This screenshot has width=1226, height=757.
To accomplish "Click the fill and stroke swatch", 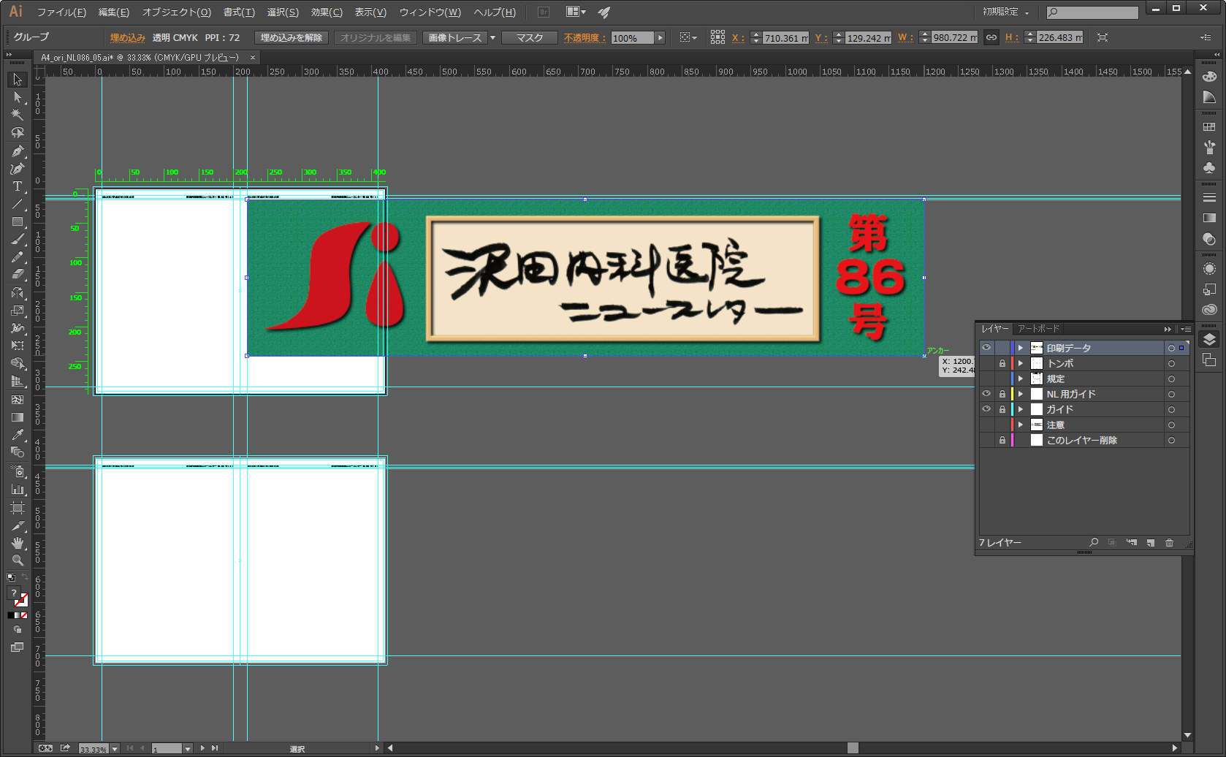I will 18,596.
